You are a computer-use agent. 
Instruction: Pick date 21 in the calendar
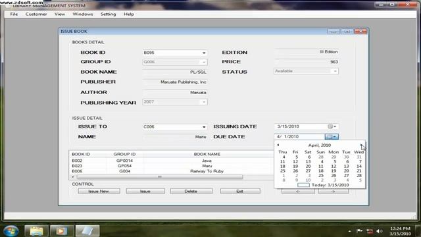359,171
